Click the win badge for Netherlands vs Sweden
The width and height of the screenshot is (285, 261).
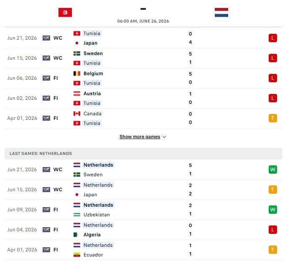pyautogui.click(x=272, y=170)
